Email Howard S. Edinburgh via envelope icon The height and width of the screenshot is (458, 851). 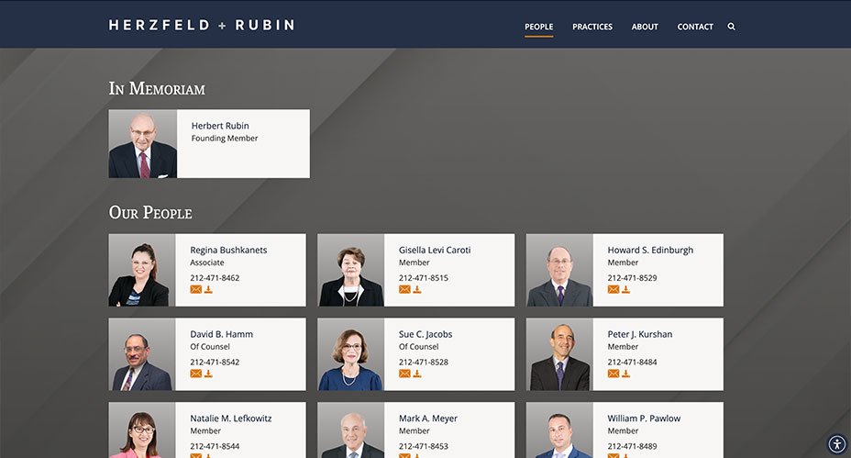(x=613, y=290)
